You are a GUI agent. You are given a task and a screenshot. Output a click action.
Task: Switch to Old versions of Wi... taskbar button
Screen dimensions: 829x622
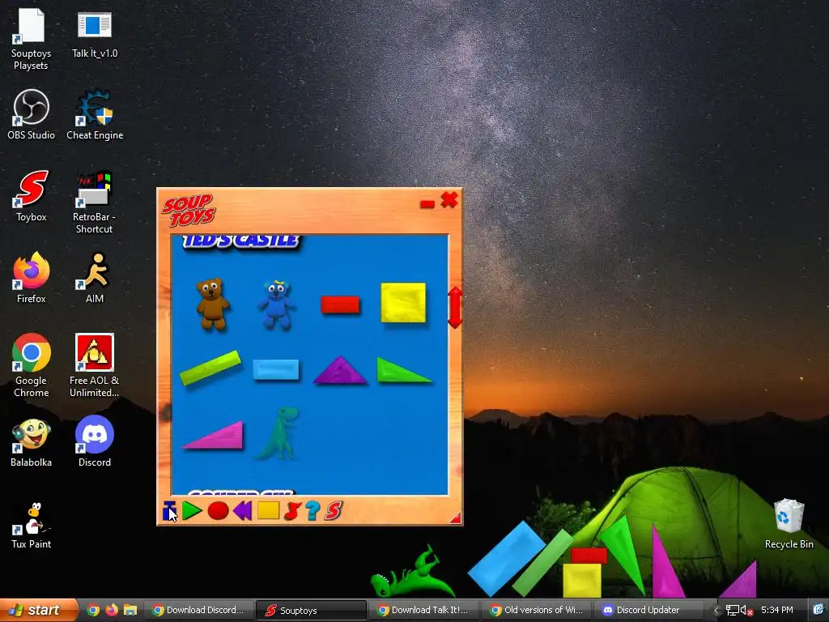click(x=537, y=611)
